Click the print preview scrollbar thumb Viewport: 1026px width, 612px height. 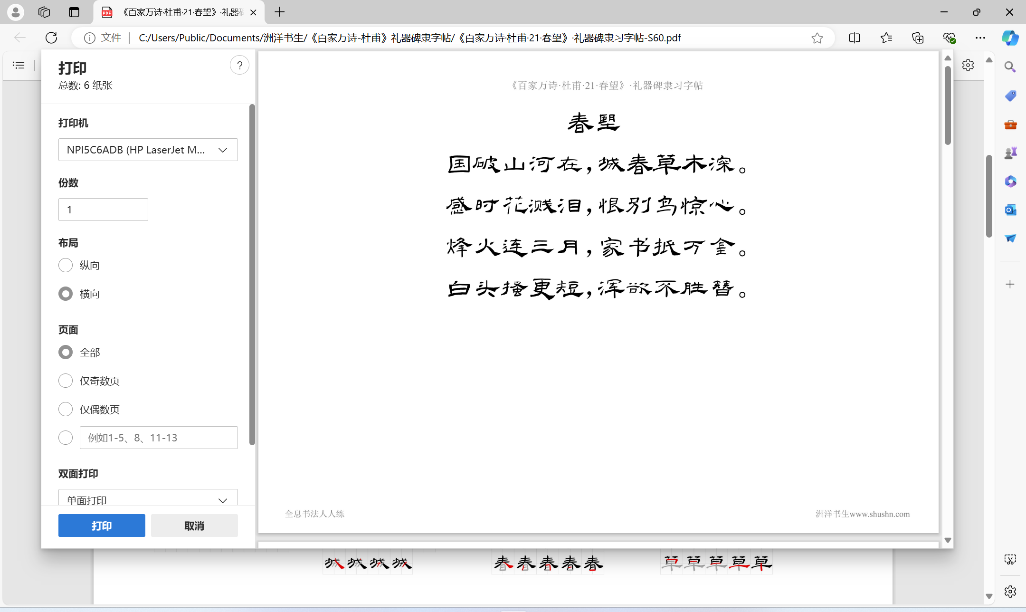click(x=948, y=105)
